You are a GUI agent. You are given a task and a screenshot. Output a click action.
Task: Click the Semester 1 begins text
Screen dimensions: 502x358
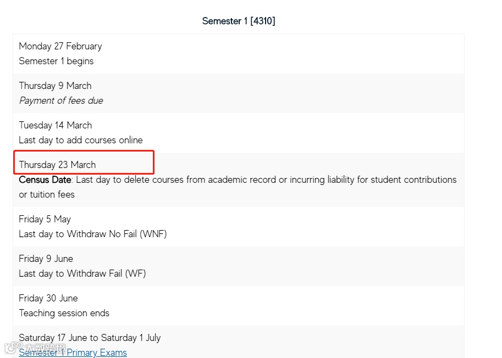(x=56, y=61)
